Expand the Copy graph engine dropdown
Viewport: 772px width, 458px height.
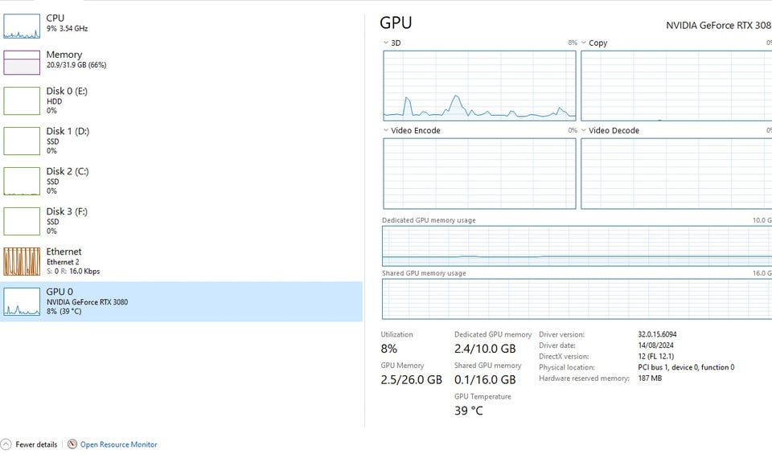tap(584, 43)
